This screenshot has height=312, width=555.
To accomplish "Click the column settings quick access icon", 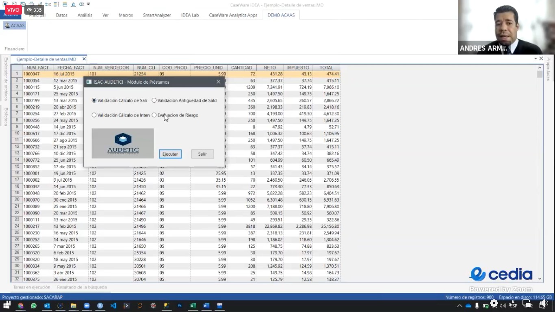I will pos(56,4).
